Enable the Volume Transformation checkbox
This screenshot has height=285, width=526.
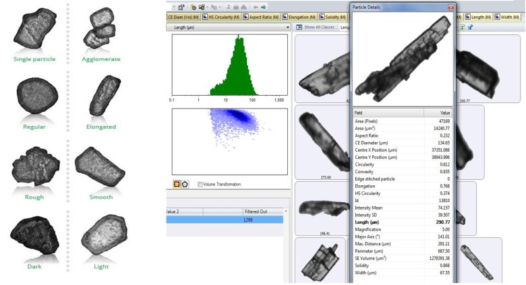pos(201,184)
